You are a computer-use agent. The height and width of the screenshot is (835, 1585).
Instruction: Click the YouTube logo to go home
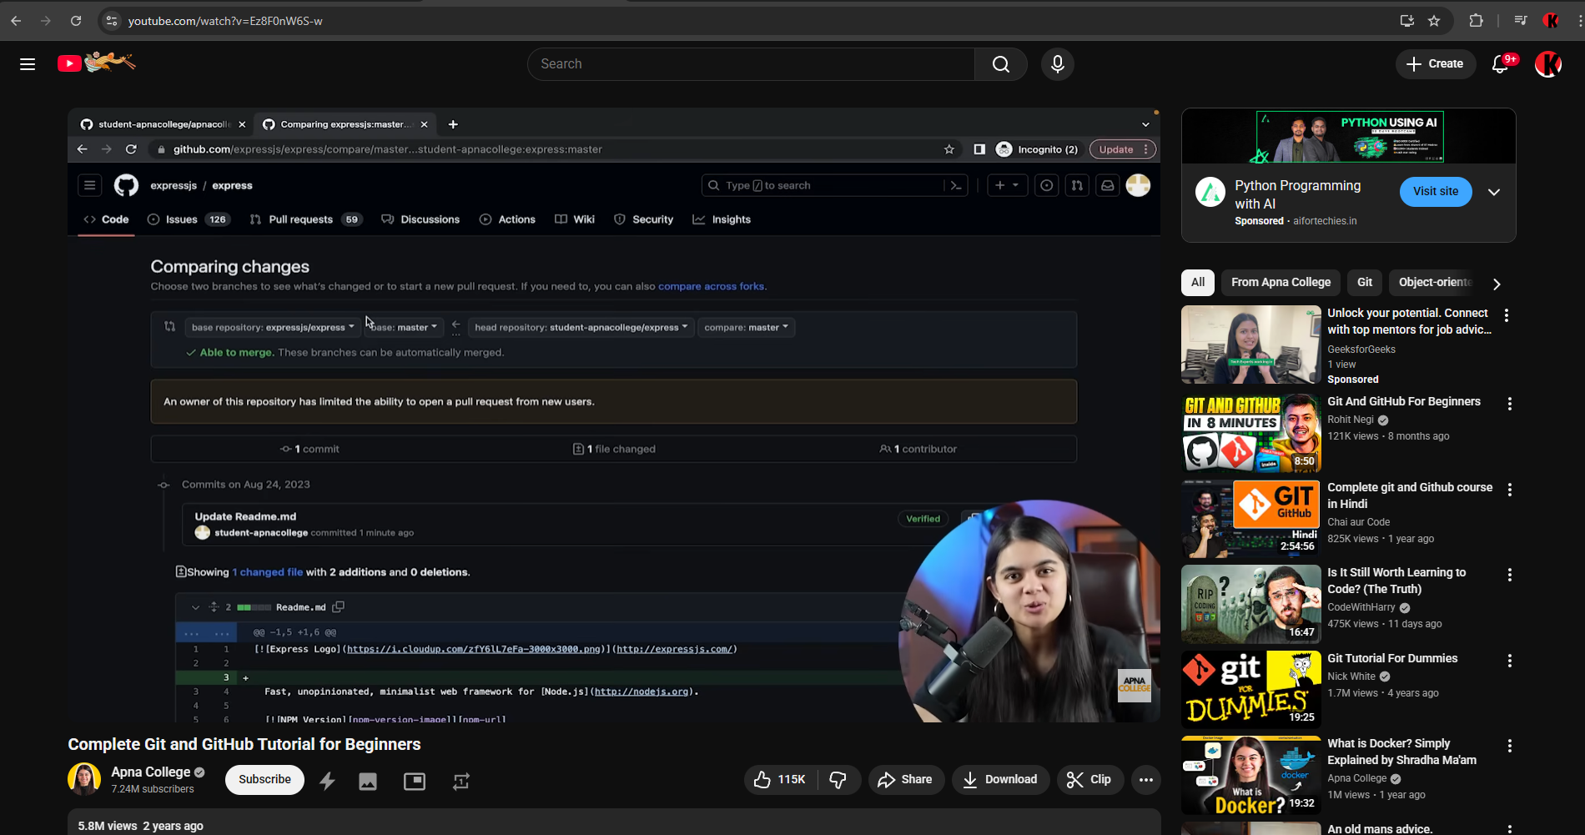[69, 63]
